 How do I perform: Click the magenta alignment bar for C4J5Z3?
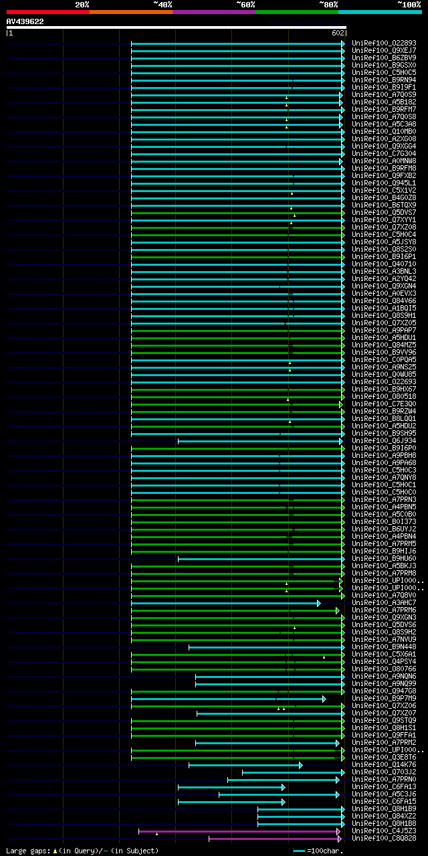(x=239, y=831)
